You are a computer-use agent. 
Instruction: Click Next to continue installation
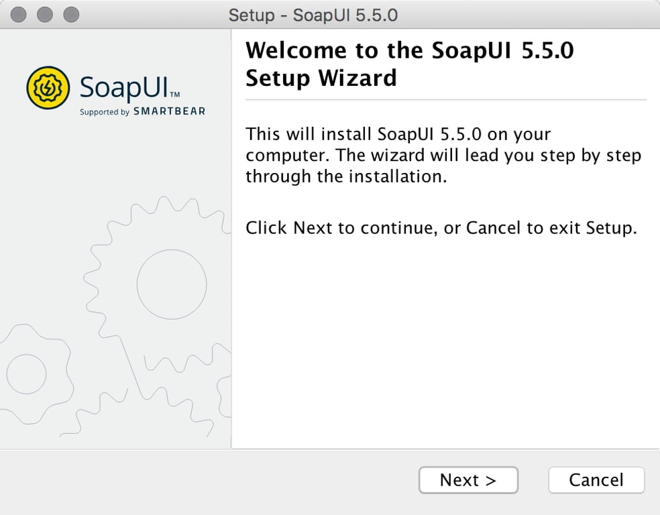tap(468, 480)
